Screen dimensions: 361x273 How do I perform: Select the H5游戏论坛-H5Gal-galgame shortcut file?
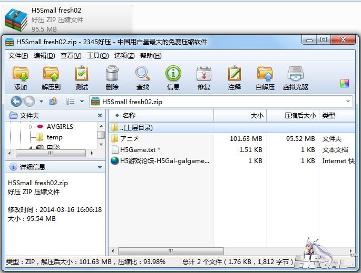231,161
